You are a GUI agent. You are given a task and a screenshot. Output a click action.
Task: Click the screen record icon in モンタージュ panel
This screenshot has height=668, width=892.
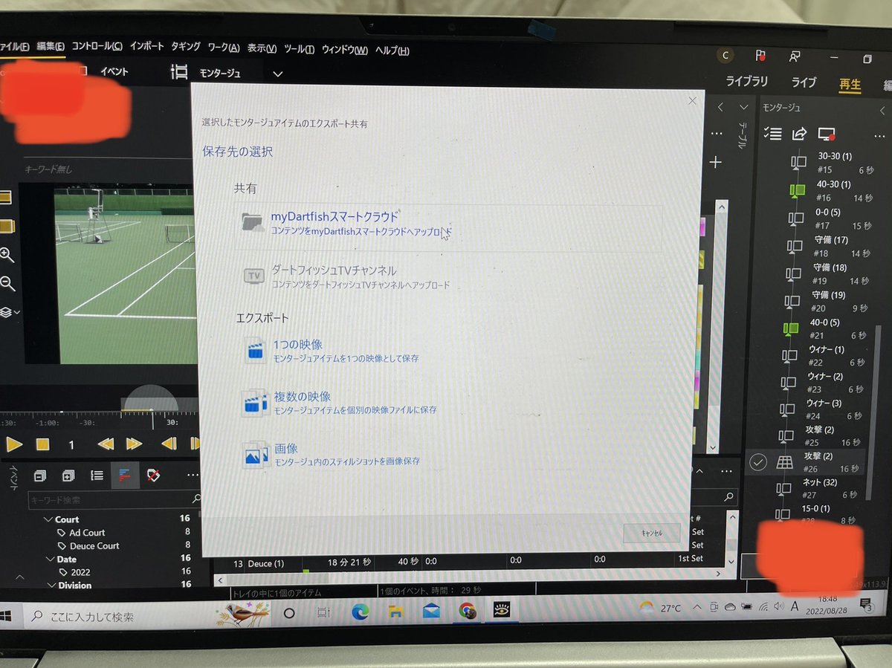coord(827,134)
